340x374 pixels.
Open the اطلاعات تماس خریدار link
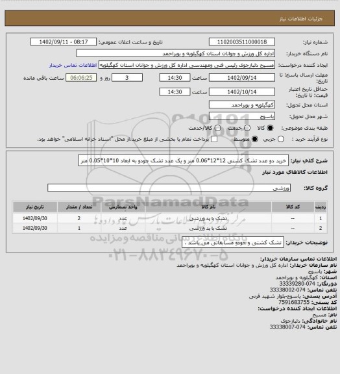73,65
